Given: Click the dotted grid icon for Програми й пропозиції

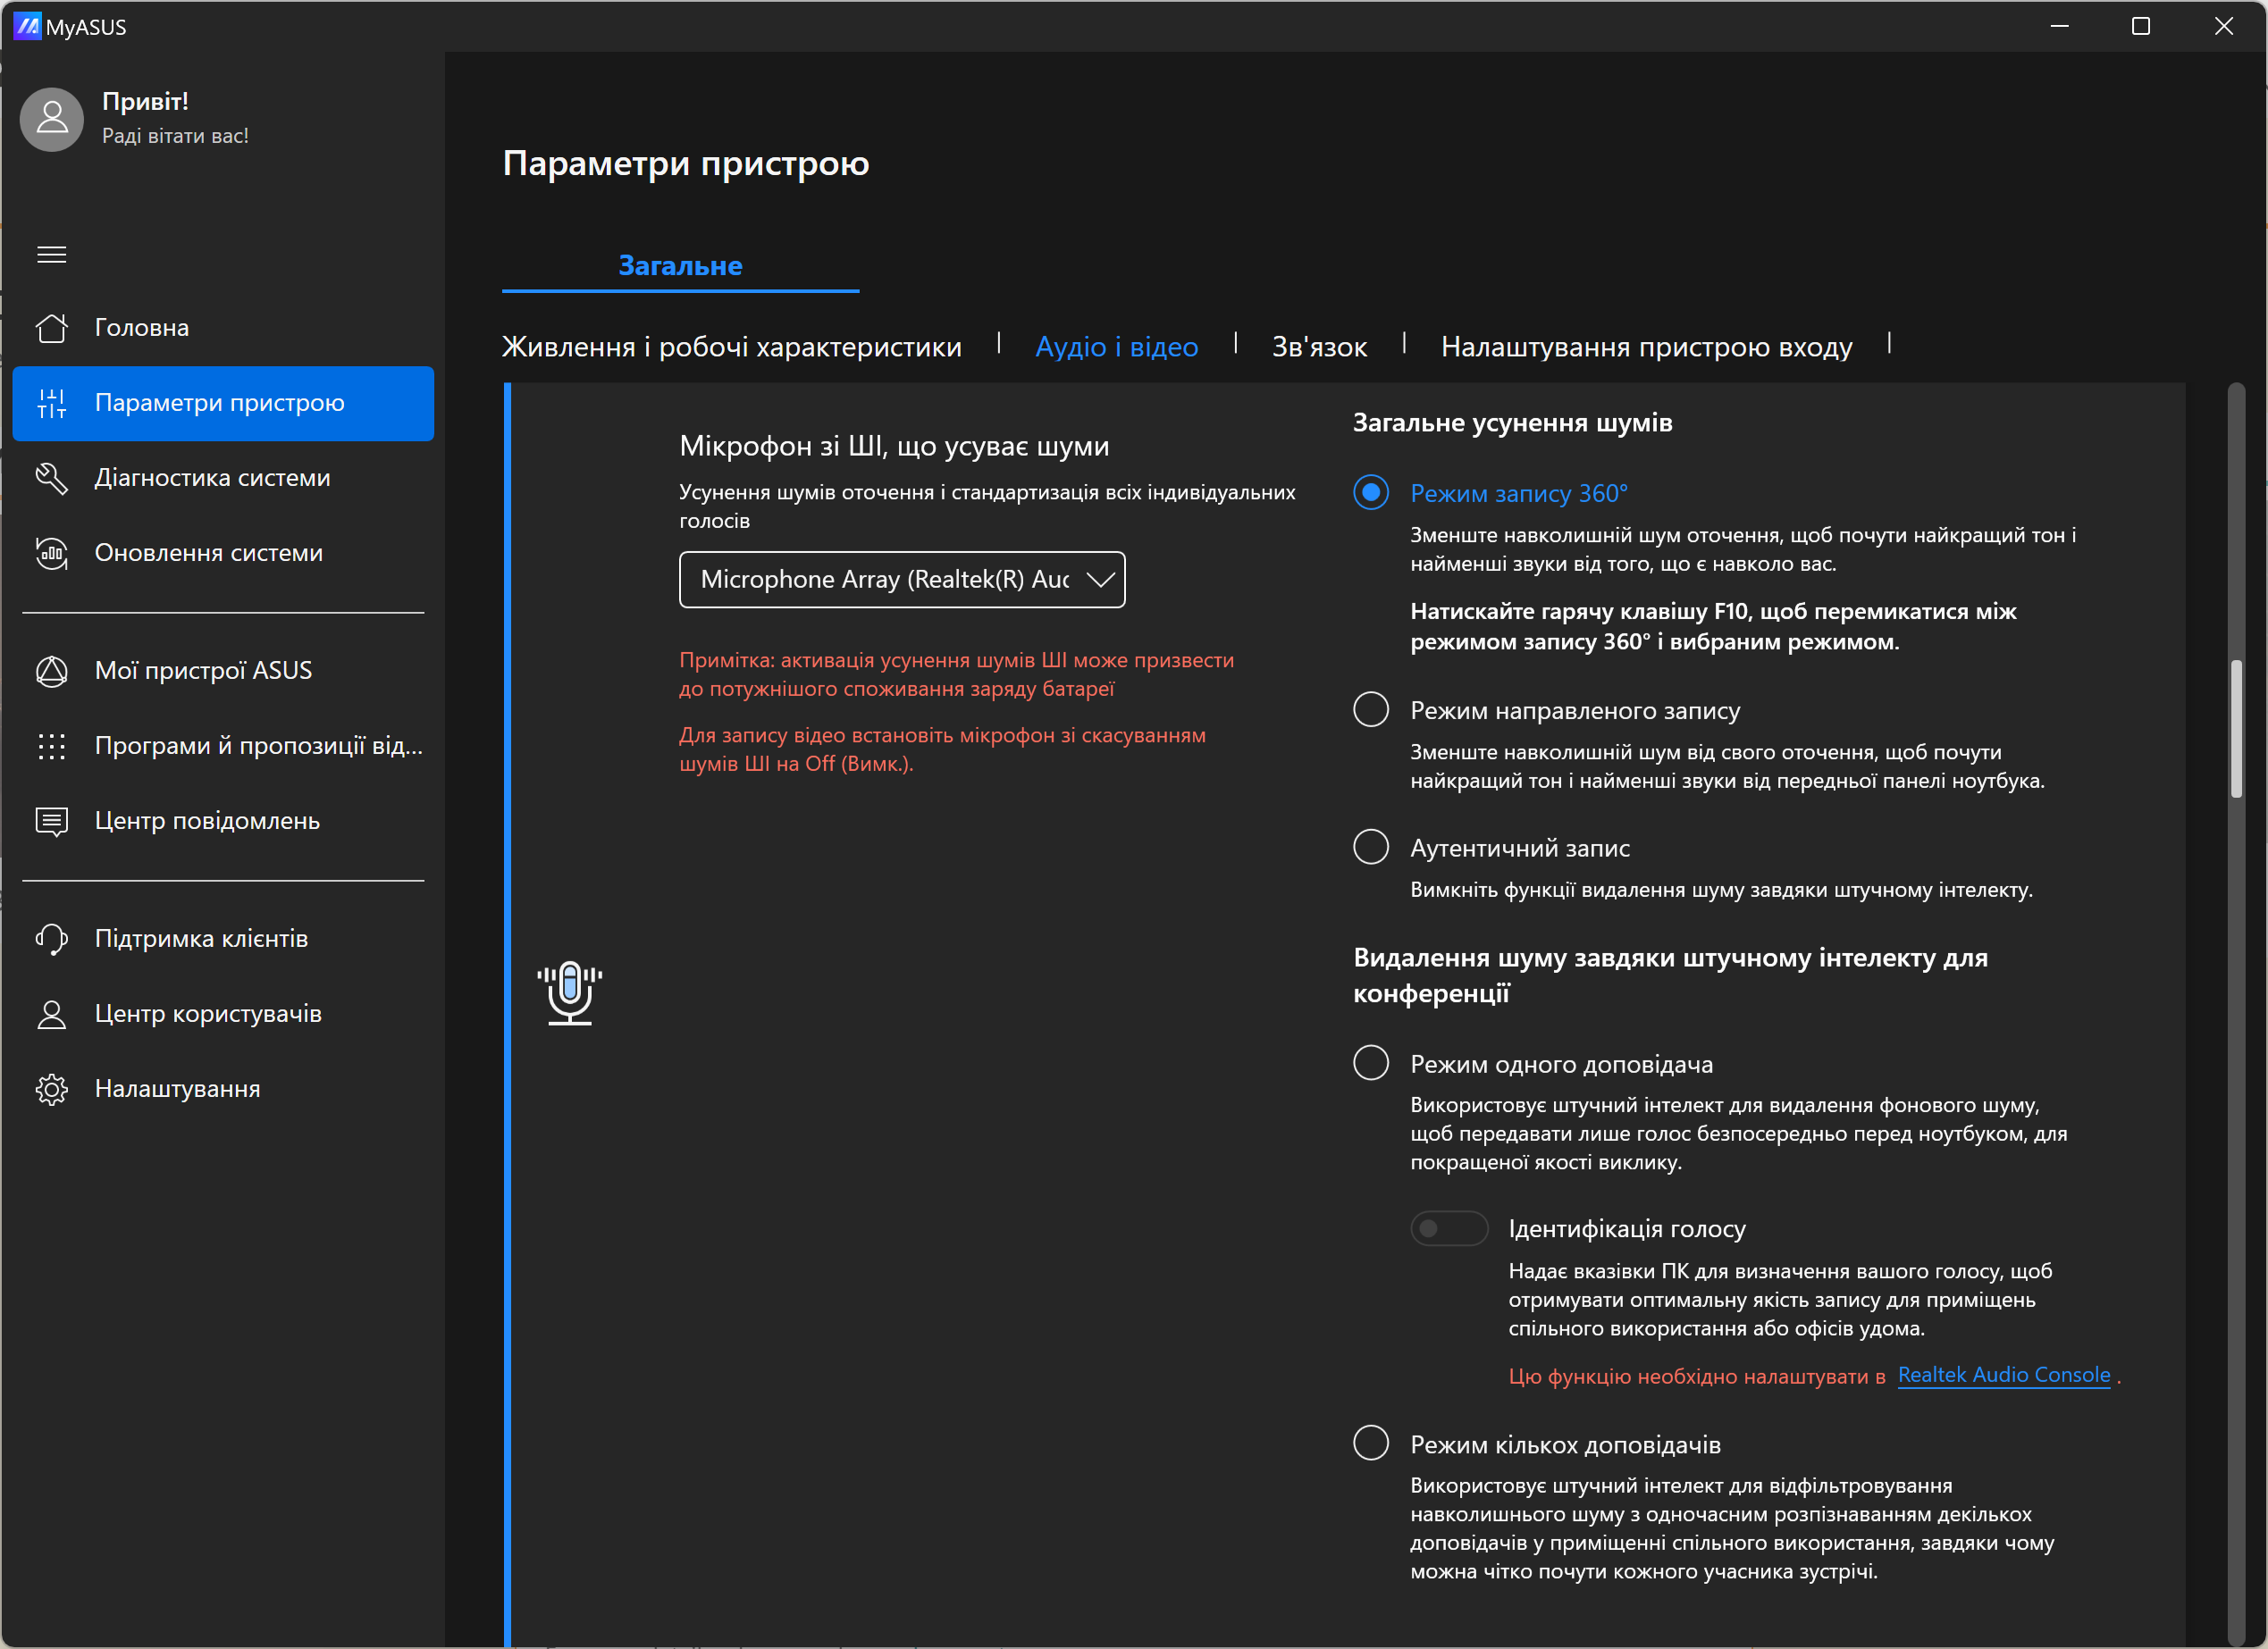Looking at the screenshot, I should [x=52, y=746].
